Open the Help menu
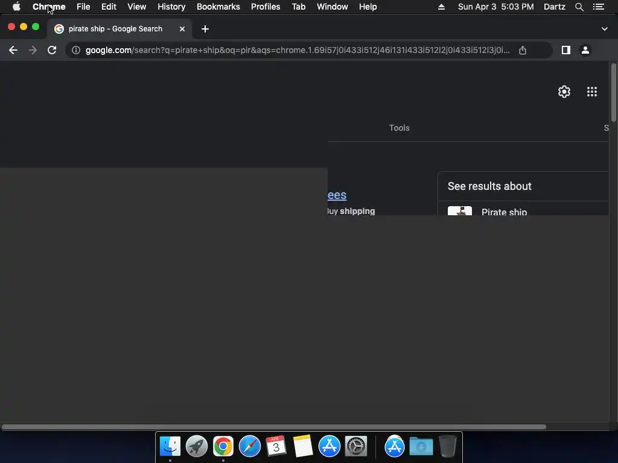The image size is (618, 463). pyautogui.click(x=368, y=7)
